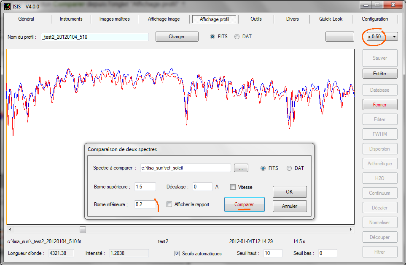The image size is (406, 265).
Task: Click the red Fermer button
Action: pos(380,105)
